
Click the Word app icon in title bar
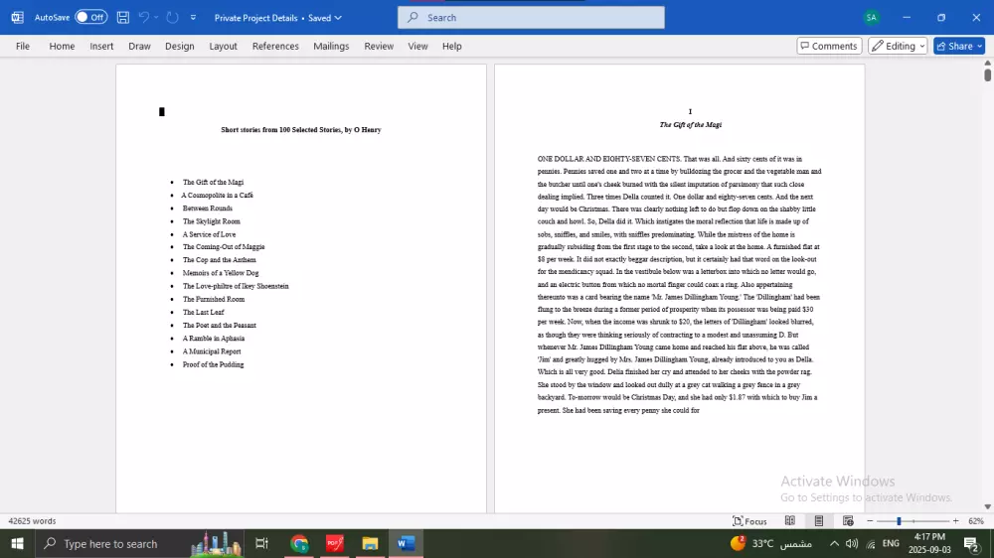18,17
